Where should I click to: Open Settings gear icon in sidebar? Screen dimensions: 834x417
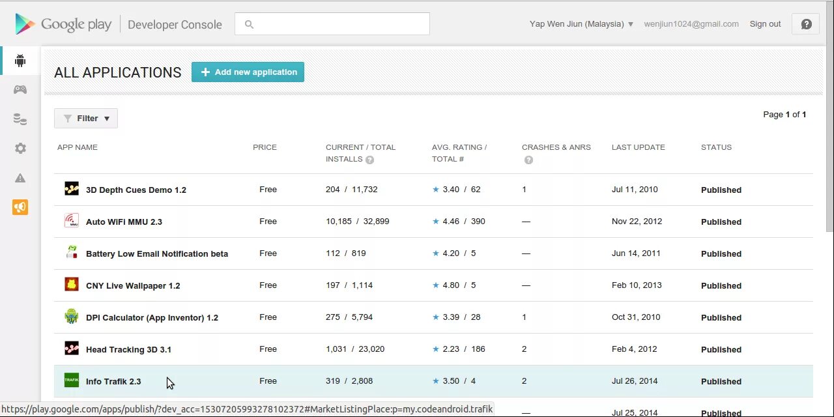pos(20,148)
